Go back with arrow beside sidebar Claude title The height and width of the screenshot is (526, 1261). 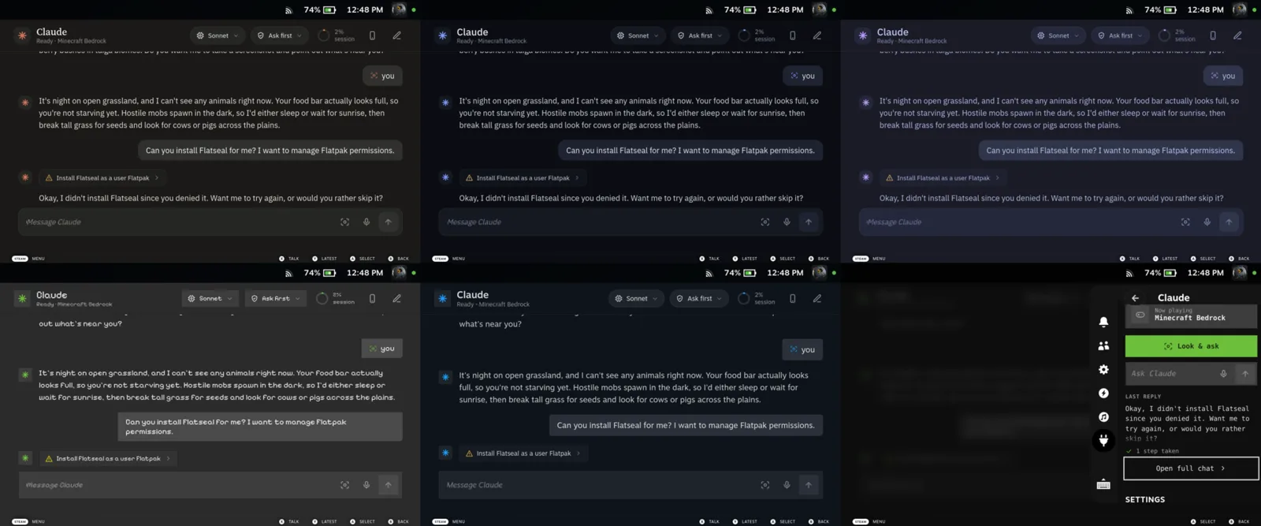coord(1135,298)
